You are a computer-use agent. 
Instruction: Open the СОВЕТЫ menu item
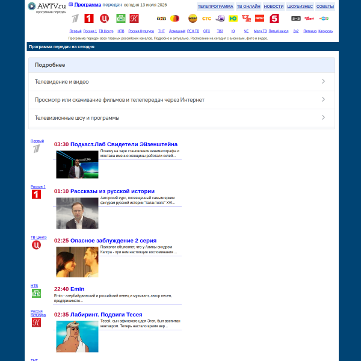click(x=325, y=7)
